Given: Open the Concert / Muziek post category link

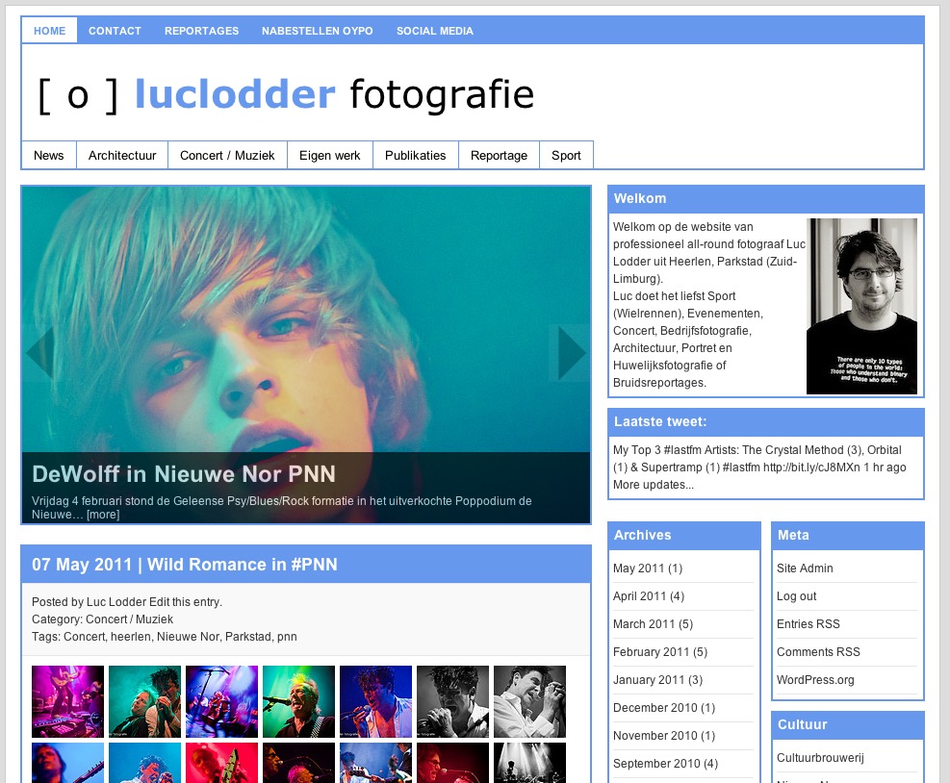Looking at the screenshot, I should [129, 619].
